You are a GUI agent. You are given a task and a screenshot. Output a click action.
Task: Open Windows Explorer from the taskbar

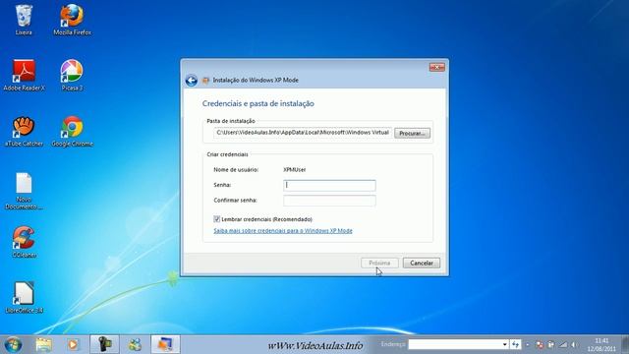(43, 345)
